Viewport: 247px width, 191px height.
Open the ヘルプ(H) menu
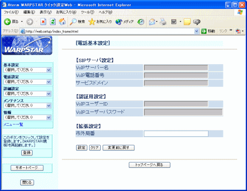(x=105, y=12)
